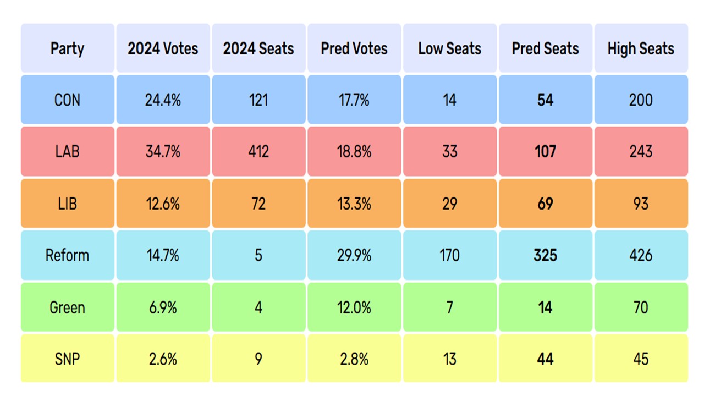This screenshot has height=396, width=704.
Task: Select the LIB party cell
Action: [67, 204]
